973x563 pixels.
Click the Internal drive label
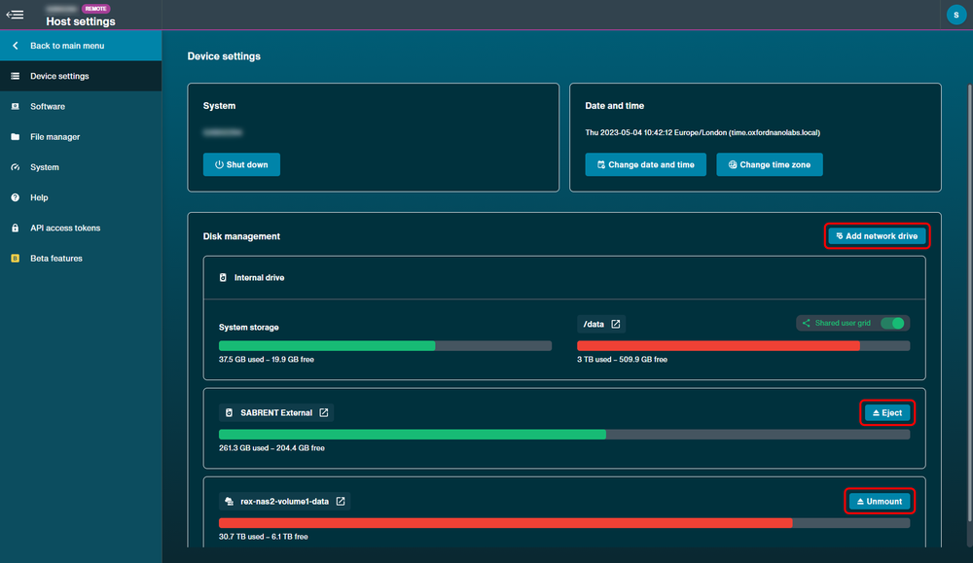[x=260, y=278]
